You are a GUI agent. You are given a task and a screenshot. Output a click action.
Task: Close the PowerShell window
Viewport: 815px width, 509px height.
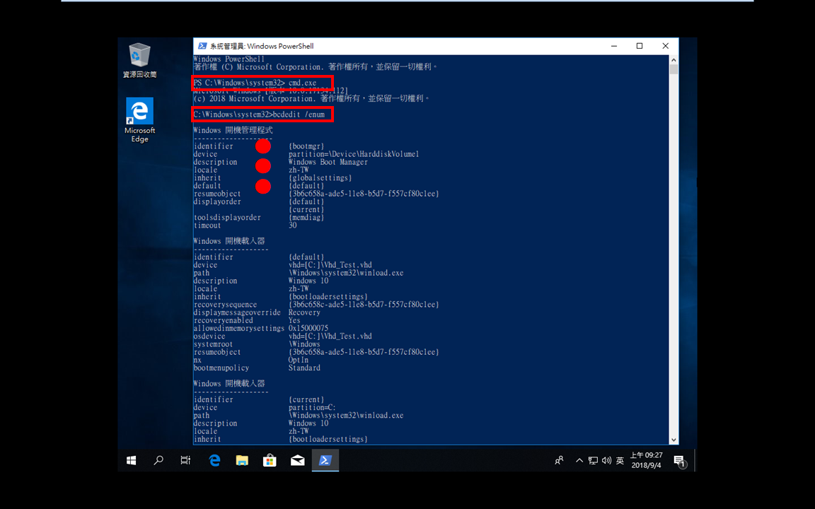click(x=665, y=46)
